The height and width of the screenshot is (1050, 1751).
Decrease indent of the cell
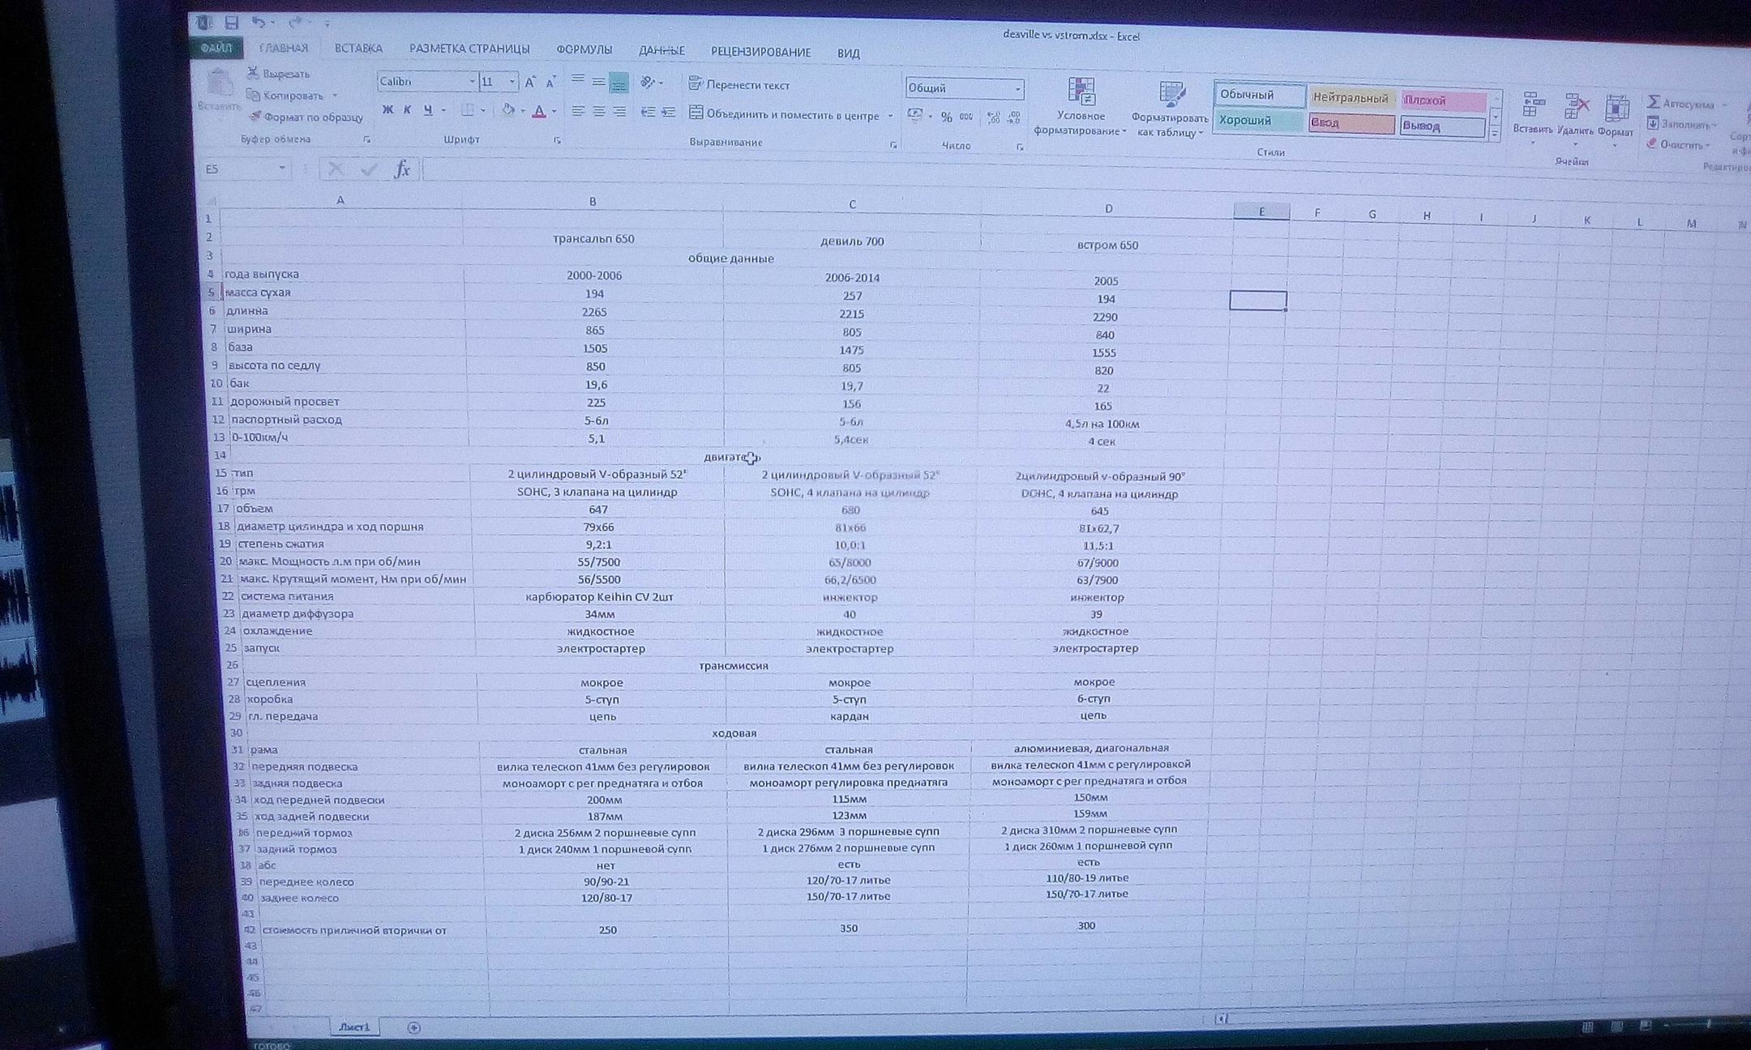pos(648,112)
